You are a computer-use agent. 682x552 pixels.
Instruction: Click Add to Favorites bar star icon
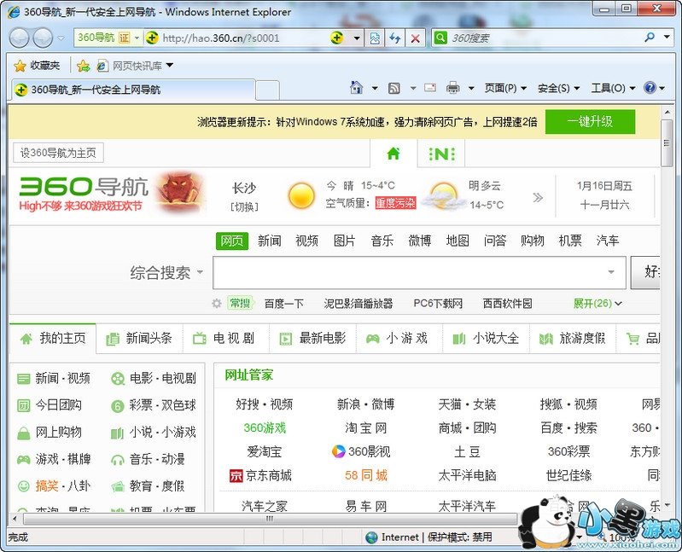point(83,66)
